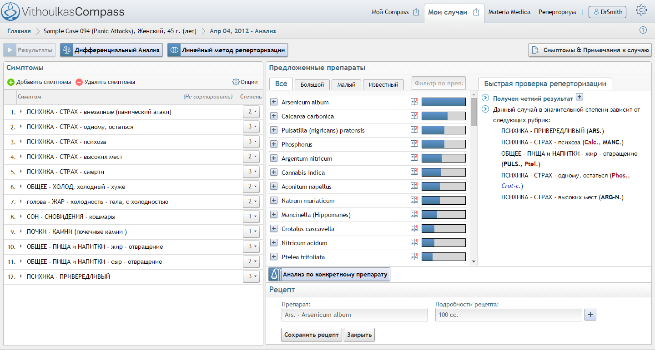This screenshot has height=350, width=655.
Task: Go to Главная breadcrumb link
Action: [x=19, y=31]
